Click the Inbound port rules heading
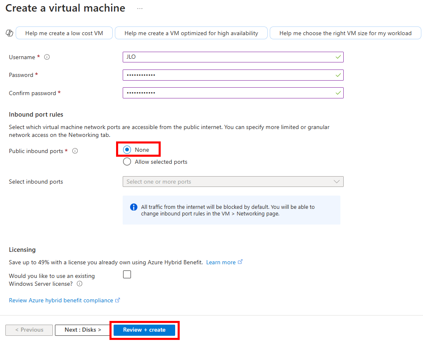Viewport: 423px width, 342px height. pos(36,115)
